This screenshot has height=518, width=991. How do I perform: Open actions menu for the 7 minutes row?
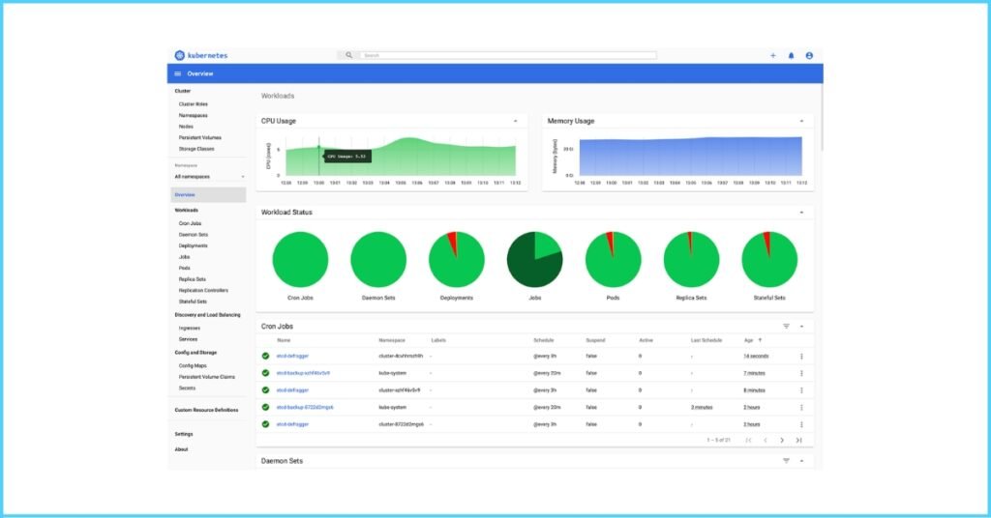tap(801, 373)
